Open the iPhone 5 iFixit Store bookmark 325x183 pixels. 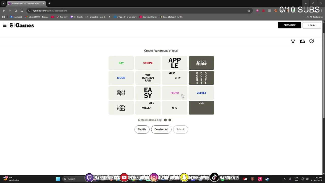click(x=125, y=17)
